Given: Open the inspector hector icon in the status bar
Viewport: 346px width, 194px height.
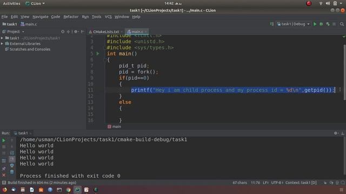Looking at the screenshot, I should coord(337,183).
